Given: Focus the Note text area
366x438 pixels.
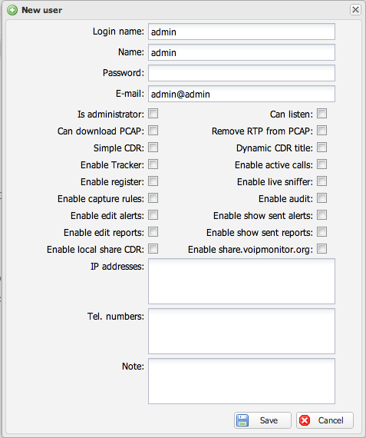Looking at the screenshot, I should pyautogui.click(x=242, y=381).
